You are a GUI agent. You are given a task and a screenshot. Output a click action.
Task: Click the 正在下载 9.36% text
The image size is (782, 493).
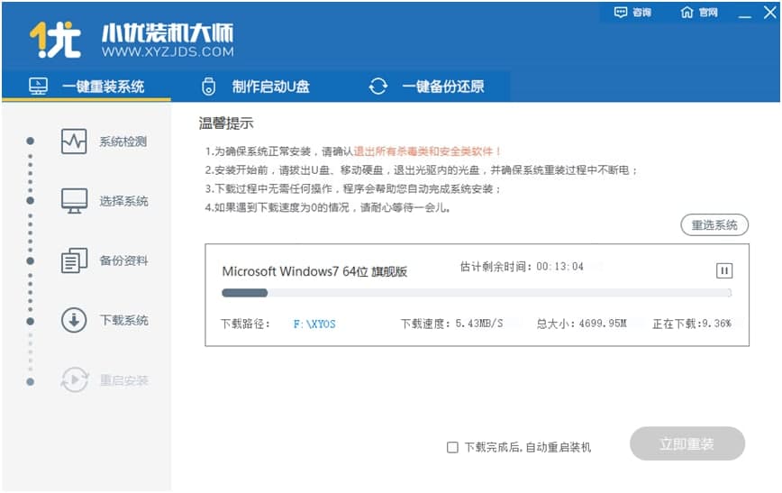pos(692,324)
